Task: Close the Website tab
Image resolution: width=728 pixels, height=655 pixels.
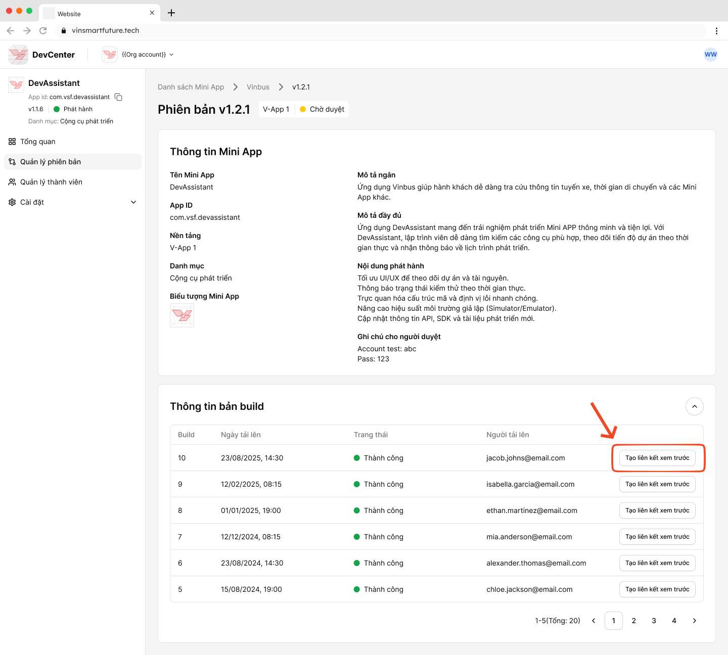Action: coord(152,13)
